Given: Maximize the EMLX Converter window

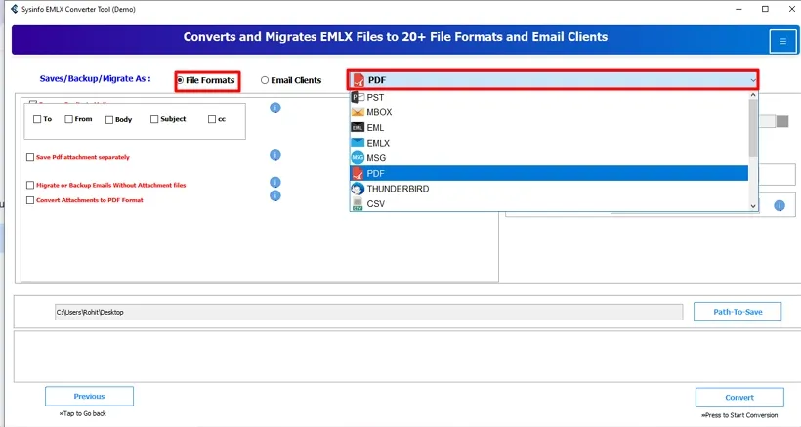Looking at the screenshot, I should pyautogui.click(x=765, y=9).
